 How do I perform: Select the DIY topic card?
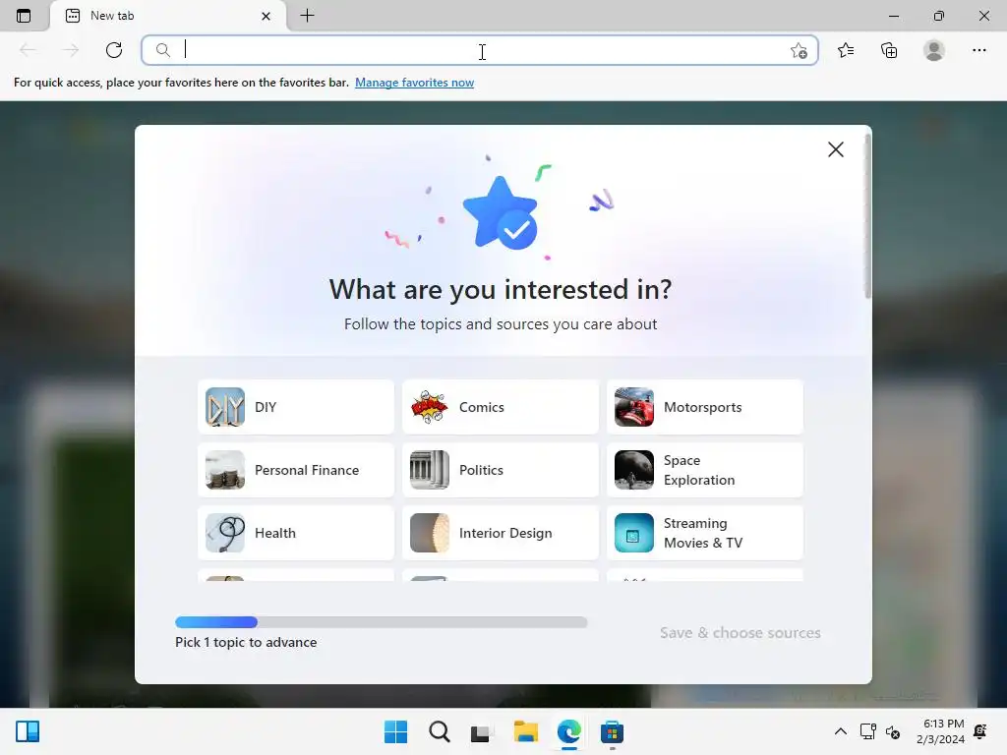[296, 407]
